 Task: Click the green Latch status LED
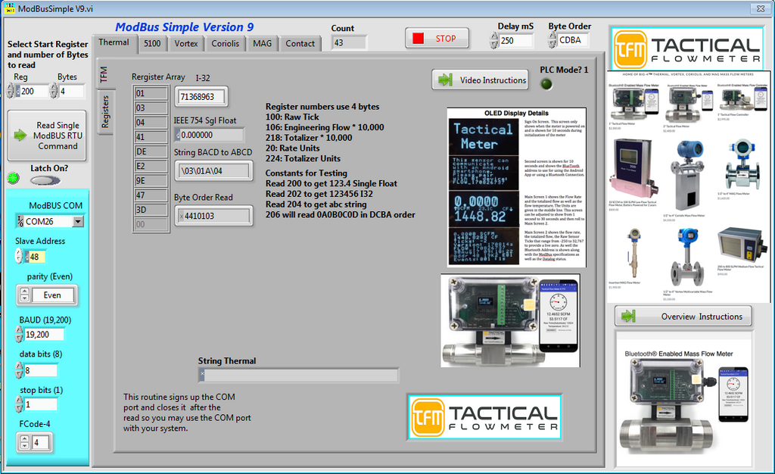point(12,179)
